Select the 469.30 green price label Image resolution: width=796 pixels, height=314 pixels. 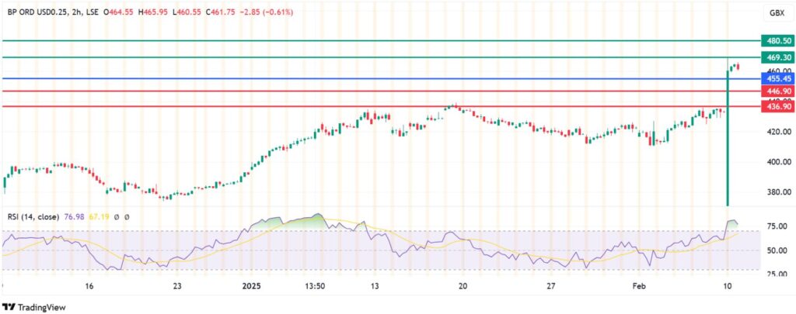(x=777, y=57)
